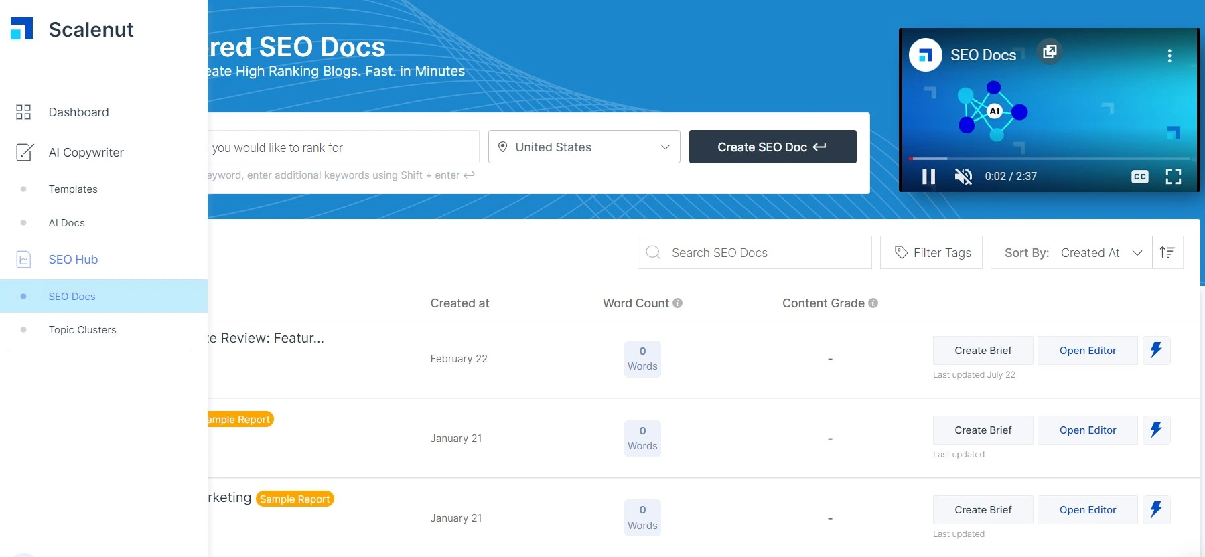1205x557 pixels.
Task: Open the Dashboard from sidebar
Action: coord(78,112)
